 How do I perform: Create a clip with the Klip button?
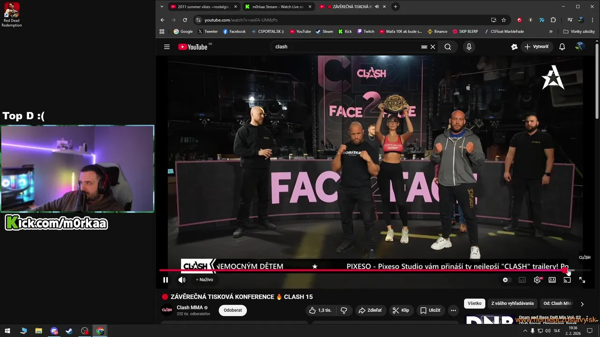click(401, 310)
